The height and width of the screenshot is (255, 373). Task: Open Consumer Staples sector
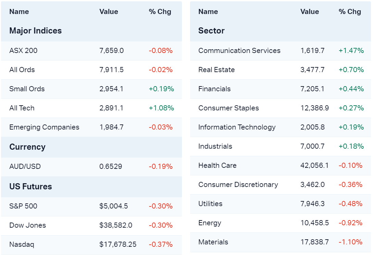pos(228,108)
